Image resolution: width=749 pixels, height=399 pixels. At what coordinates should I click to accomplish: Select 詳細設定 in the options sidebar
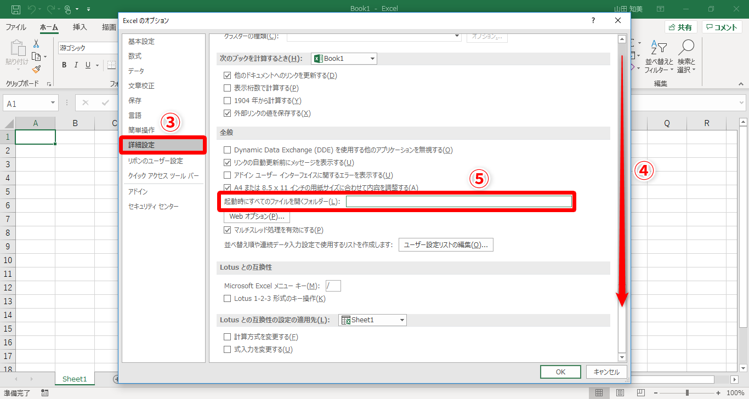click(x=163, y=145)
